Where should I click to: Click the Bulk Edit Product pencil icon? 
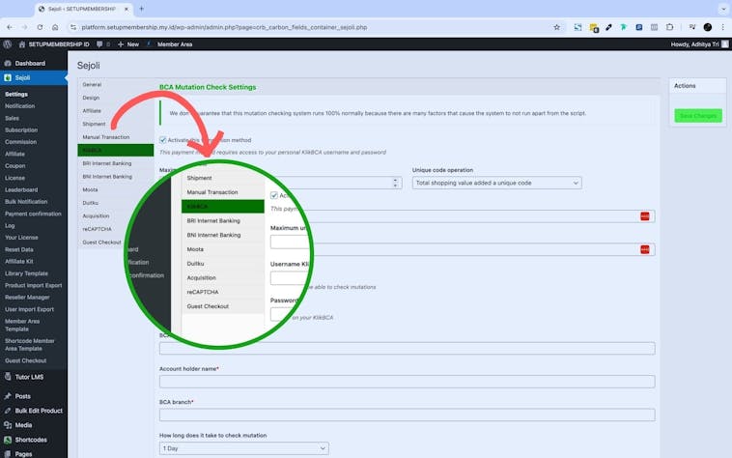coord(8,411)
